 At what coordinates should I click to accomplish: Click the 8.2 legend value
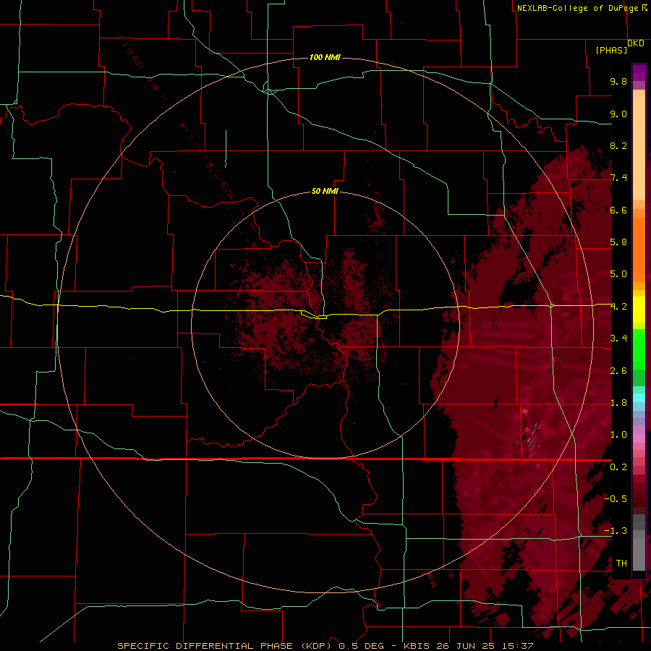[618, 145]
